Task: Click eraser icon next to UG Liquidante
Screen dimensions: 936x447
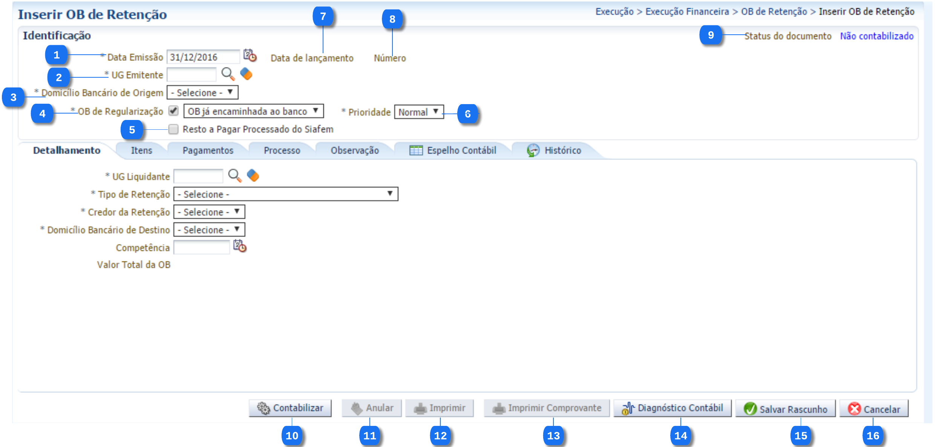Action: pos(253,176)
